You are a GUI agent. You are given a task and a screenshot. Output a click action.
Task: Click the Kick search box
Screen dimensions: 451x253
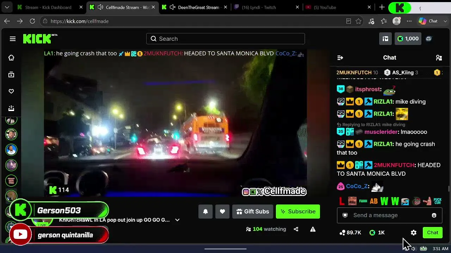[225, 39]
